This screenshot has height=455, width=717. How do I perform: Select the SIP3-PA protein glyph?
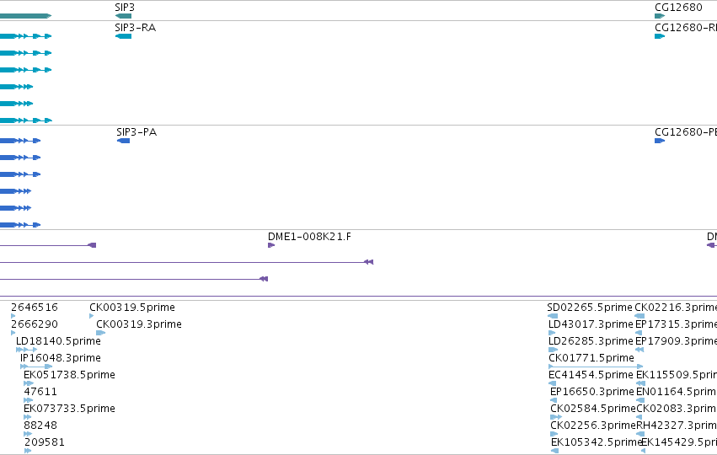(x=124, y=141)
